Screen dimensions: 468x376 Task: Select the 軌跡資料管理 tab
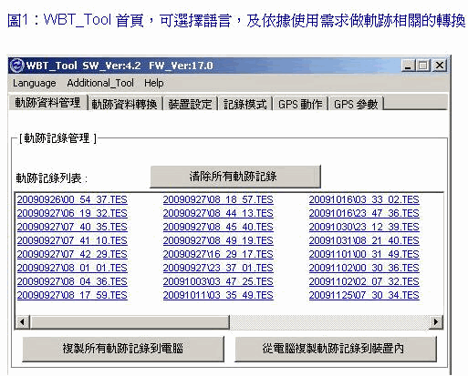(x=48, y=103)
